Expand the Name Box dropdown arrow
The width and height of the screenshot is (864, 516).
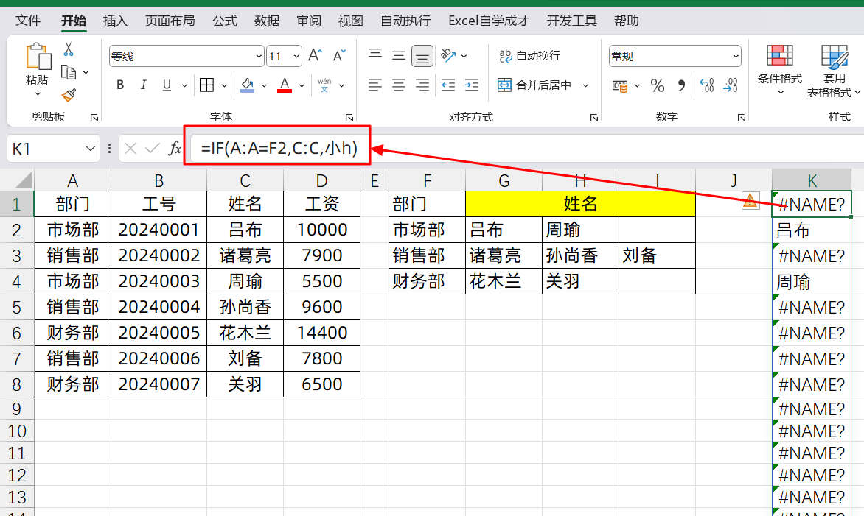click(x=91, y=149)
